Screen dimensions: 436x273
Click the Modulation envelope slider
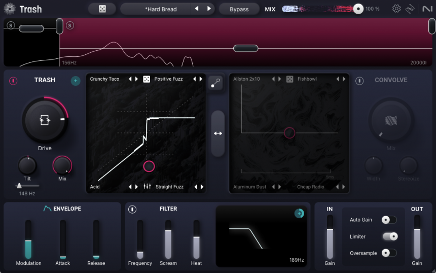(28, 240)
